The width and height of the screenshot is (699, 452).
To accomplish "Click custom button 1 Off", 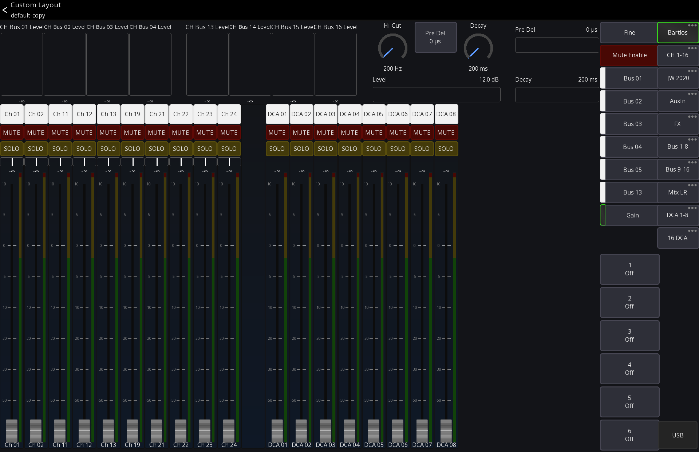I will pyautogui.click(x=629, y=269).
